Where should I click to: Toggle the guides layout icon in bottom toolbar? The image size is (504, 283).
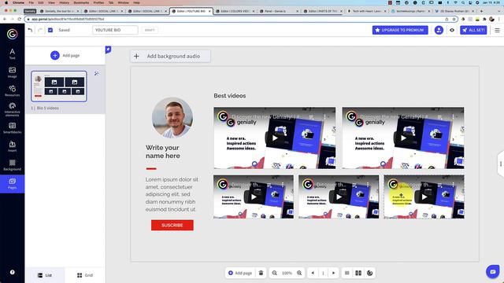358,273
